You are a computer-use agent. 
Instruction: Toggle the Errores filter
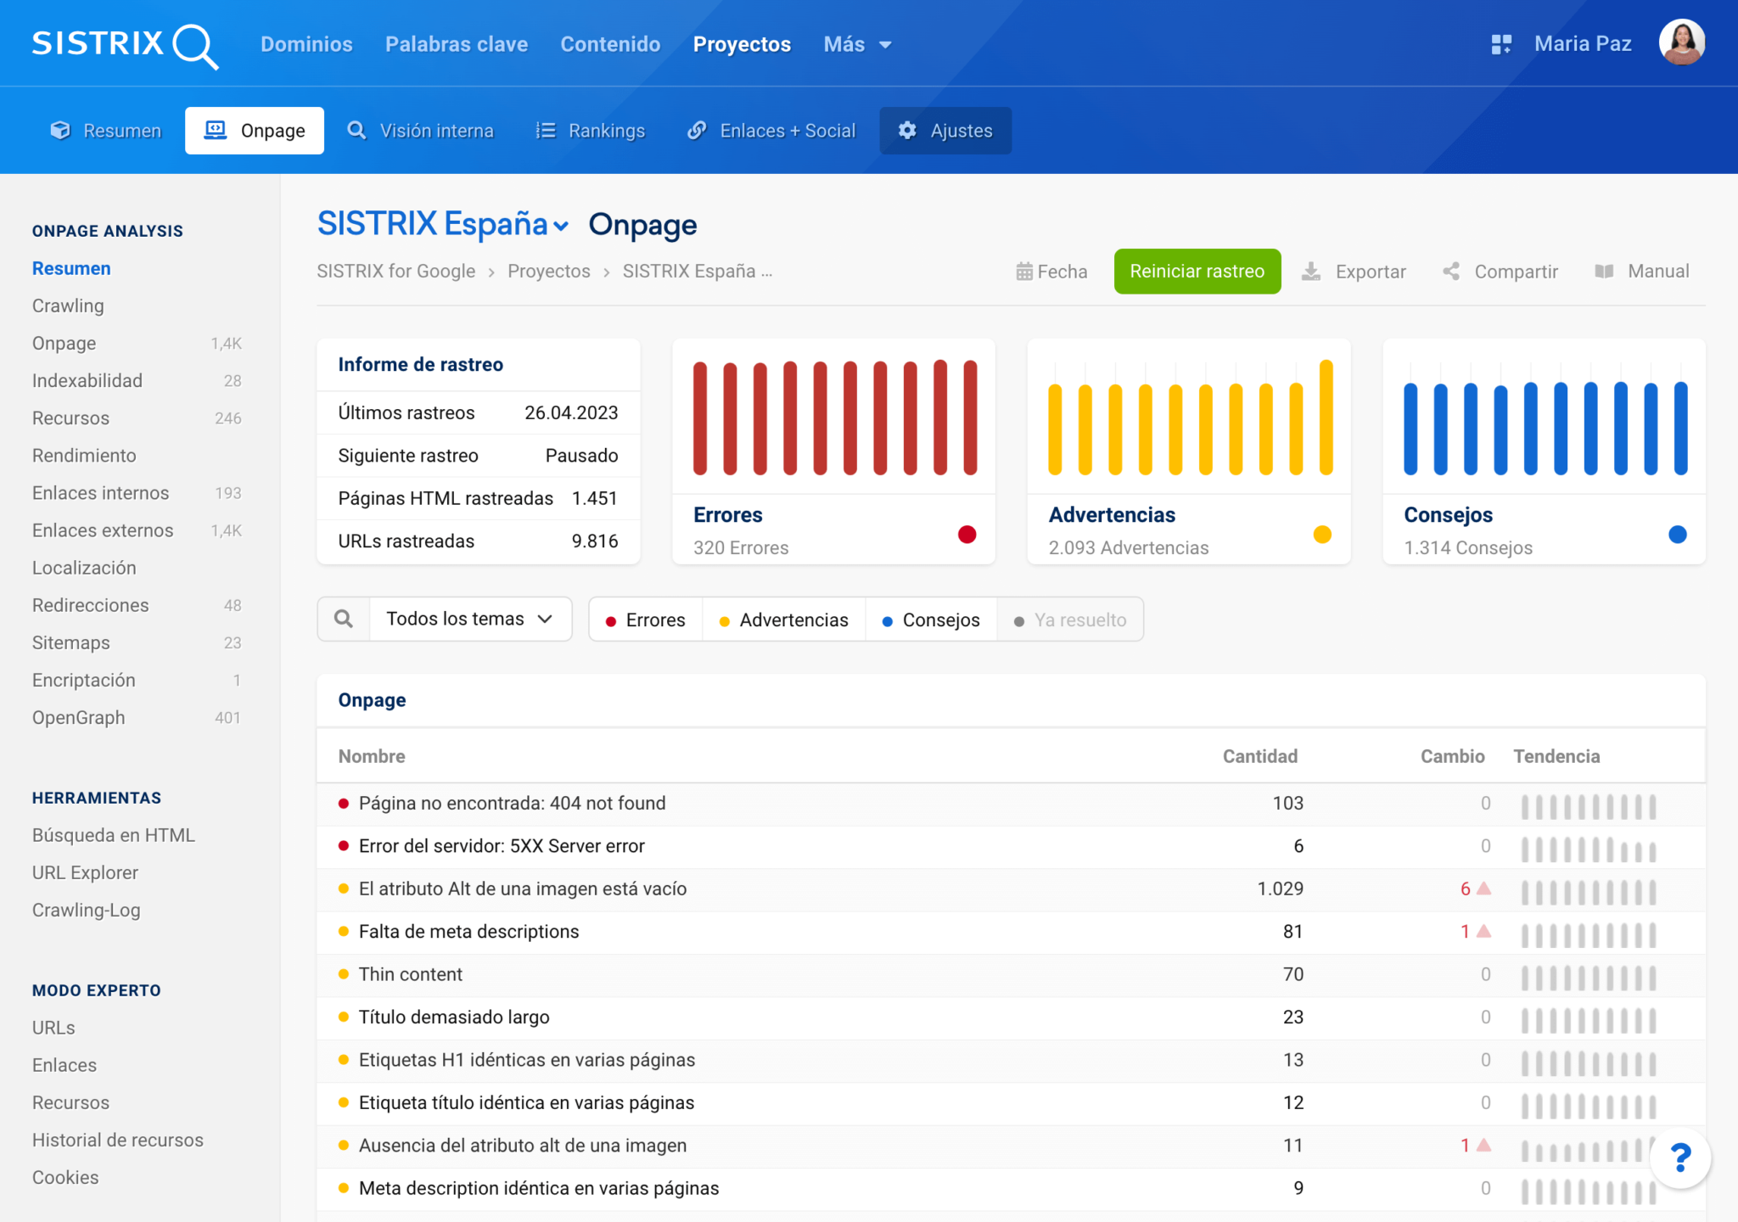[646, 619]
